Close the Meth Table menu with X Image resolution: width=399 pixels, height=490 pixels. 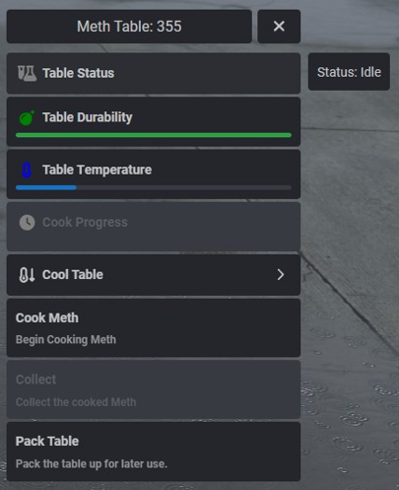[279, 27]
